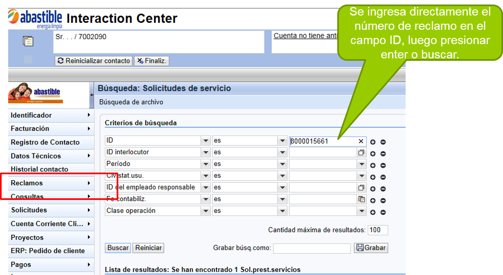Viewport: 503px width, 275px height.
Task: Open the Datos Técnicos menu
Action: tap(51, 156)
